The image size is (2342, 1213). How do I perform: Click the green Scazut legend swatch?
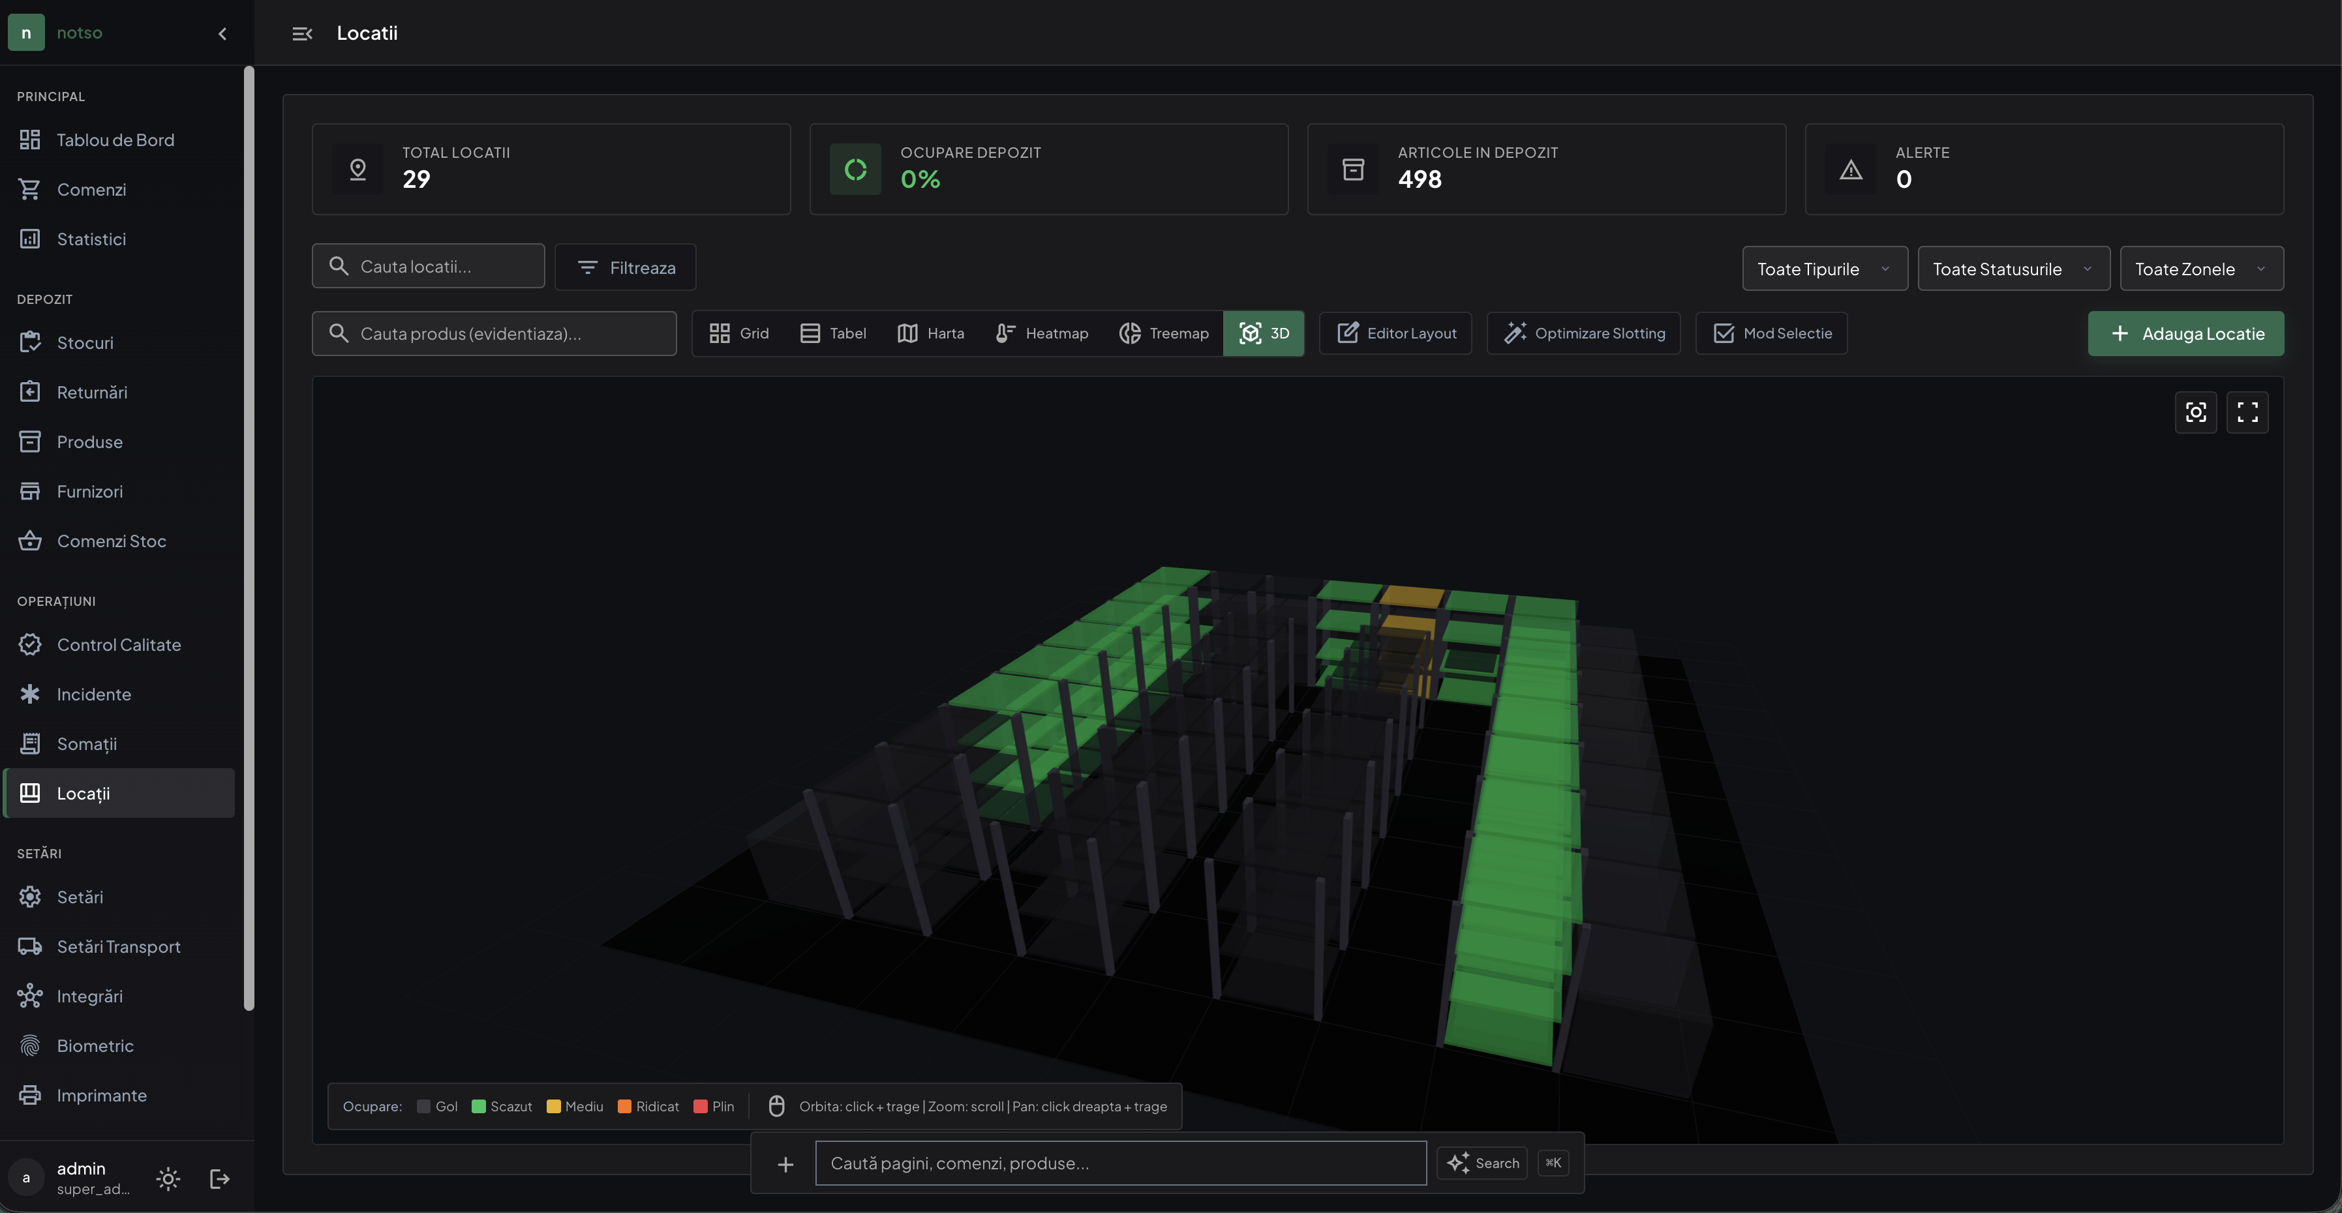(x=478, y=1107)
